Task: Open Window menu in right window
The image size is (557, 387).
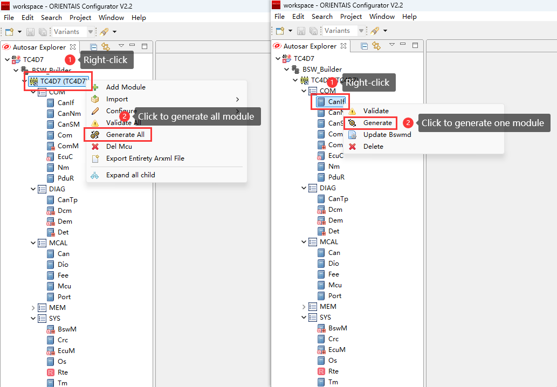Action: [x=382, y=17]
